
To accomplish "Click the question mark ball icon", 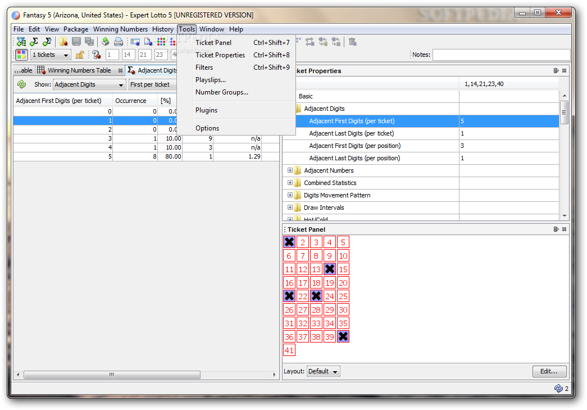I will click(97, 55).
